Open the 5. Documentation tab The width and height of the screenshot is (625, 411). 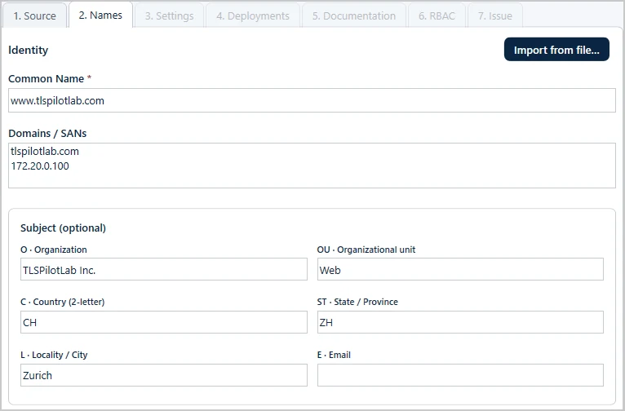point(354,16)
